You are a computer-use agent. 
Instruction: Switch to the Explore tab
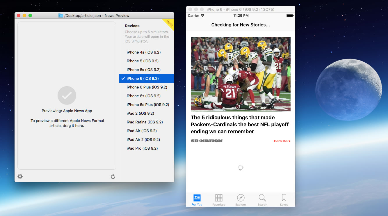click(x=241, y=200)
